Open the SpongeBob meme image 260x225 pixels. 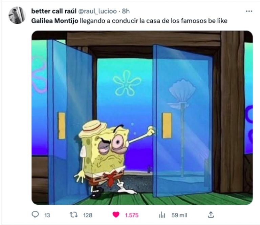[x=142, y=118]
